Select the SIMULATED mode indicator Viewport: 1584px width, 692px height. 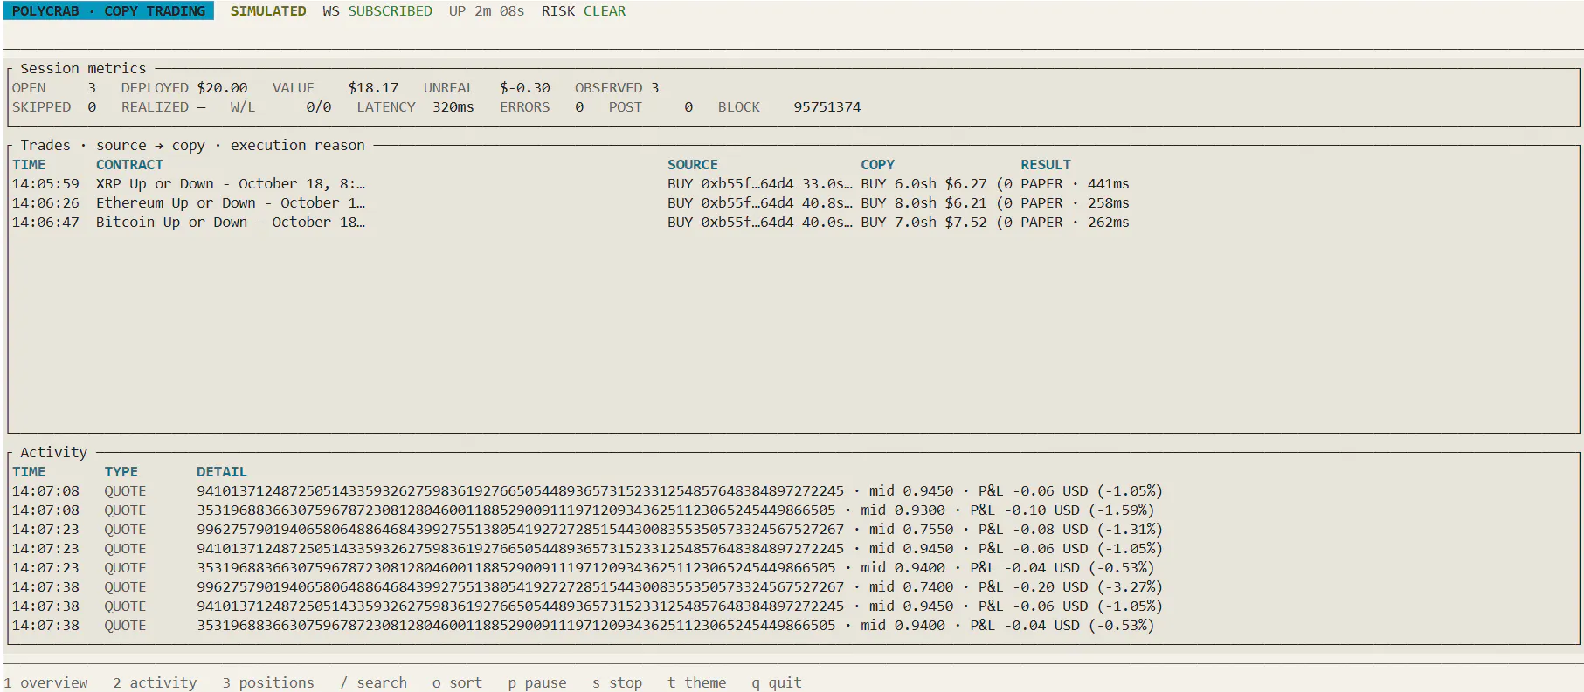pyautogui.click(x=268, y=11)
